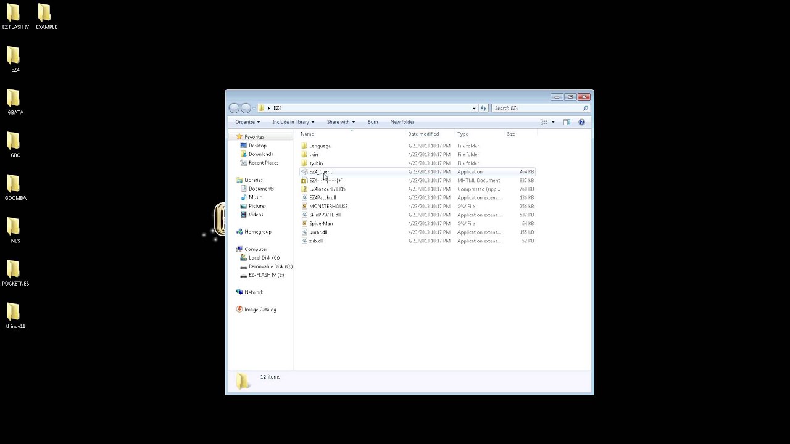The width and height of the screenshot is (790, 444).
Task: Select the MONSTERHOUSE save file icon
Action: click(304, 207)
